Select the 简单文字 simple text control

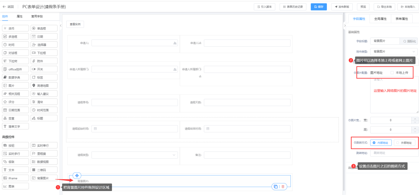15,126
